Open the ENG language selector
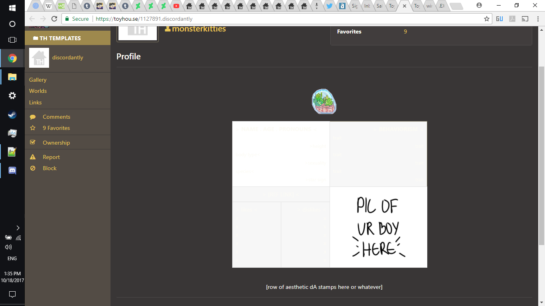545x306 pixels. (x=12, y=258)
